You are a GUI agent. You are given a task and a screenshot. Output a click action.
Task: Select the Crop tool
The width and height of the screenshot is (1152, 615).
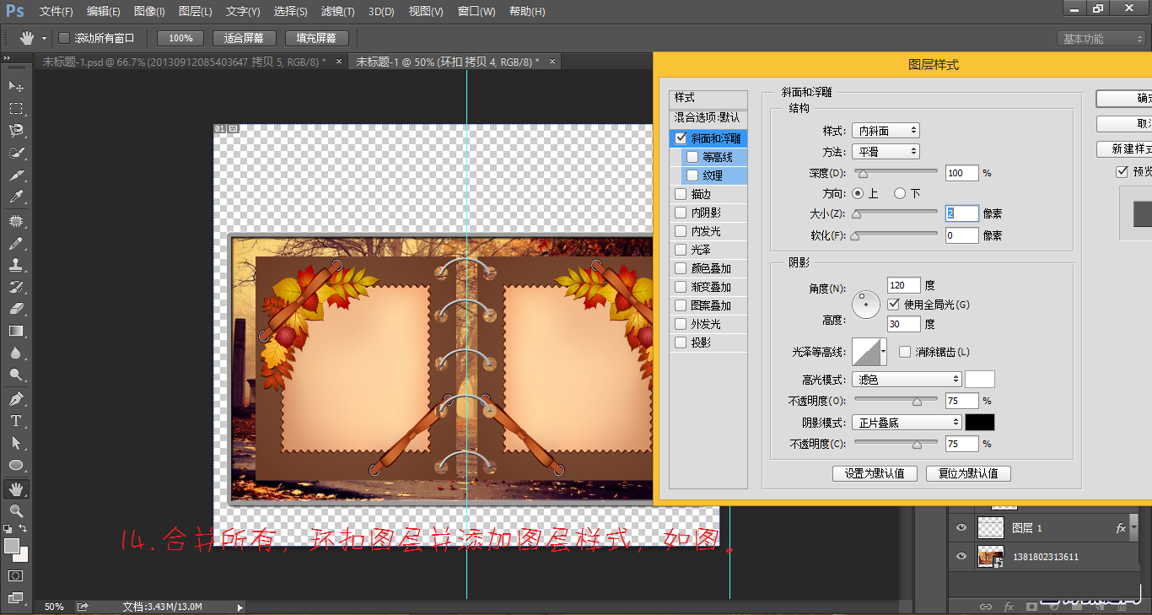16,175
